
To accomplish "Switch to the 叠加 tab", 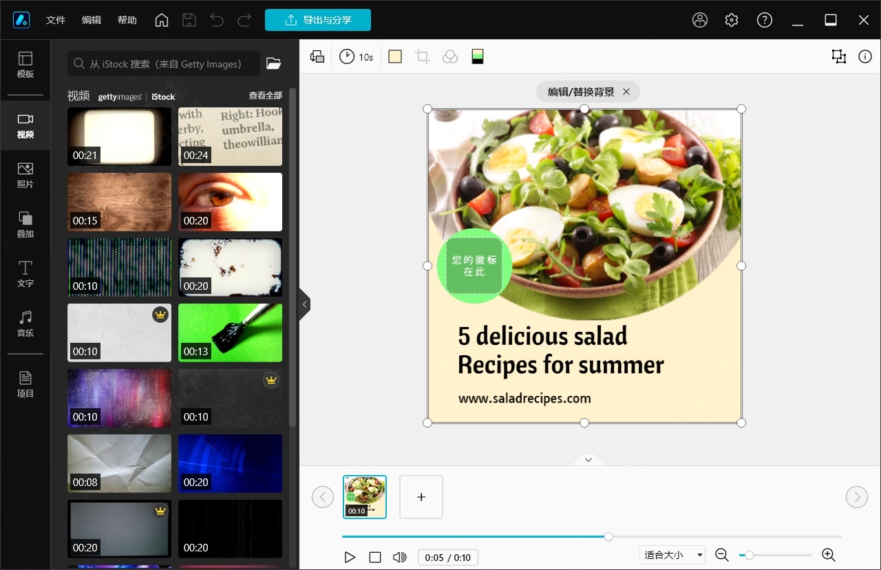I will 25,224.
